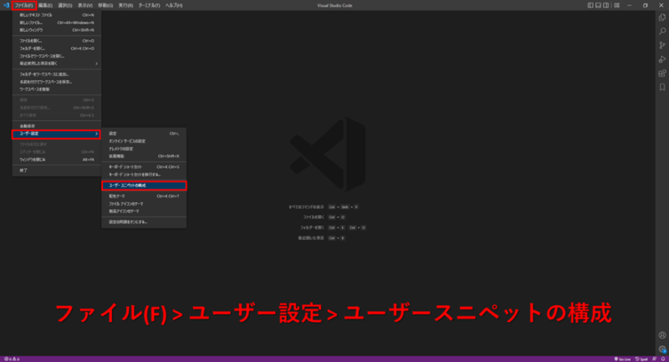Toggle the primary side bar layout button

[591, 5]
